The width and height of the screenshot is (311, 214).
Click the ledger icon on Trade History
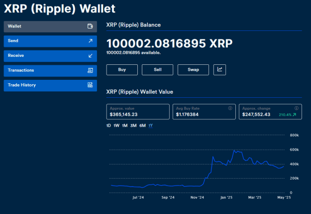(x=90, y=85)
